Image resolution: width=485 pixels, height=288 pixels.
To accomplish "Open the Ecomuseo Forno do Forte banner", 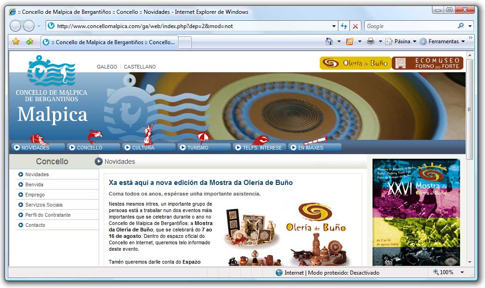I will (428, 63).
